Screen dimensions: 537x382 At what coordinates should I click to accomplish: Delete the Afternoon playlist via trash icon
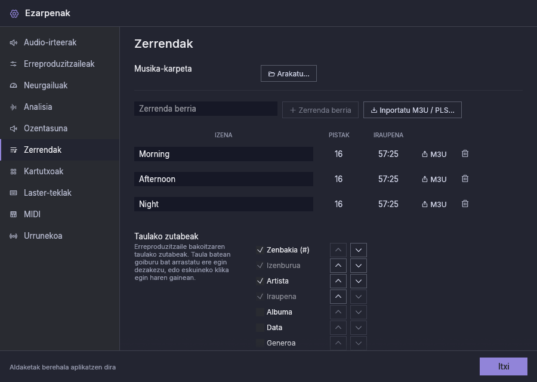tap(465, 179)
